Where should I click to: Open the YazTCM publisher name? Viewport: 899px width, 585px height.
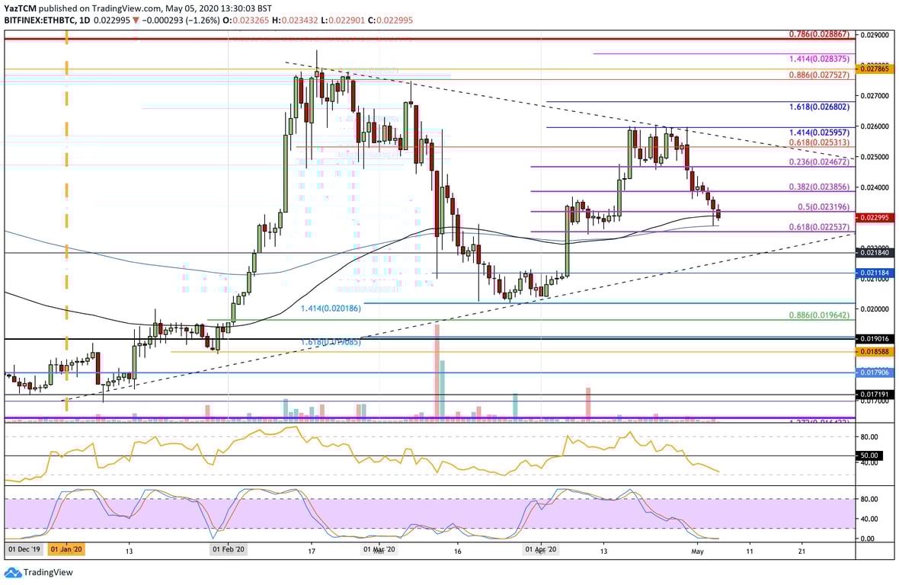click(x=21, y=8)
